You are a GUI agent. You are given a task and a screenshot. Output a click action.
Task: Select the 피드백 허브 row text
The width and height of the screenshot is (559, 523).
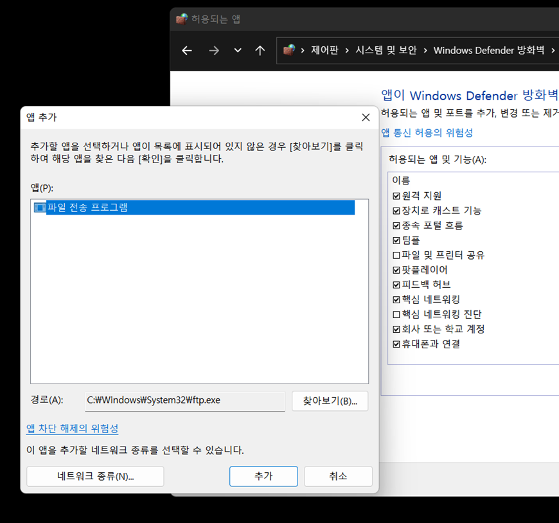(x=427, y=285)
